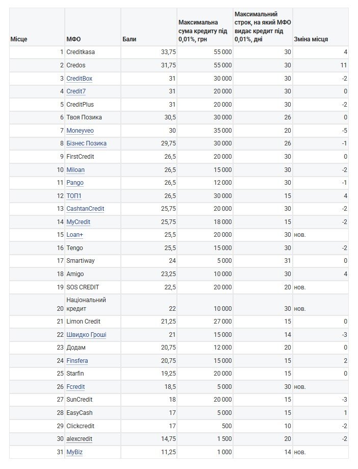This screenshot has height=469, width=358.
Task: Open the Credit7 link
Action: click(x=76, y=91)
